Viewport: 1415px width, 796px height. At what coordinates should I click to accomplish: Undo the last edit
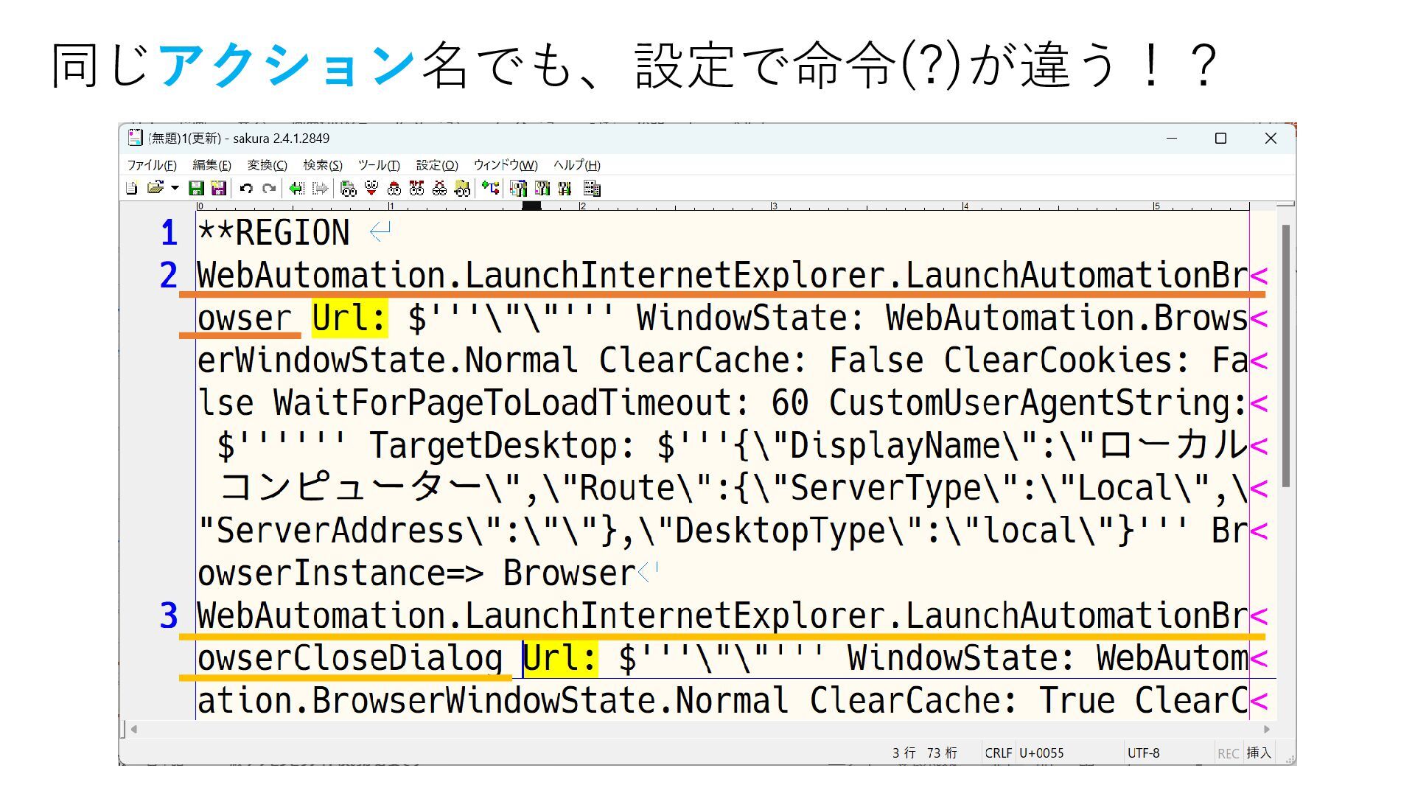[246, 188]
